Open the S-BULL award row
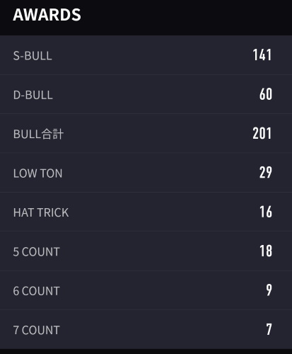Image resolution: width=292 pixels, height=354 pixels. (146, 55)
